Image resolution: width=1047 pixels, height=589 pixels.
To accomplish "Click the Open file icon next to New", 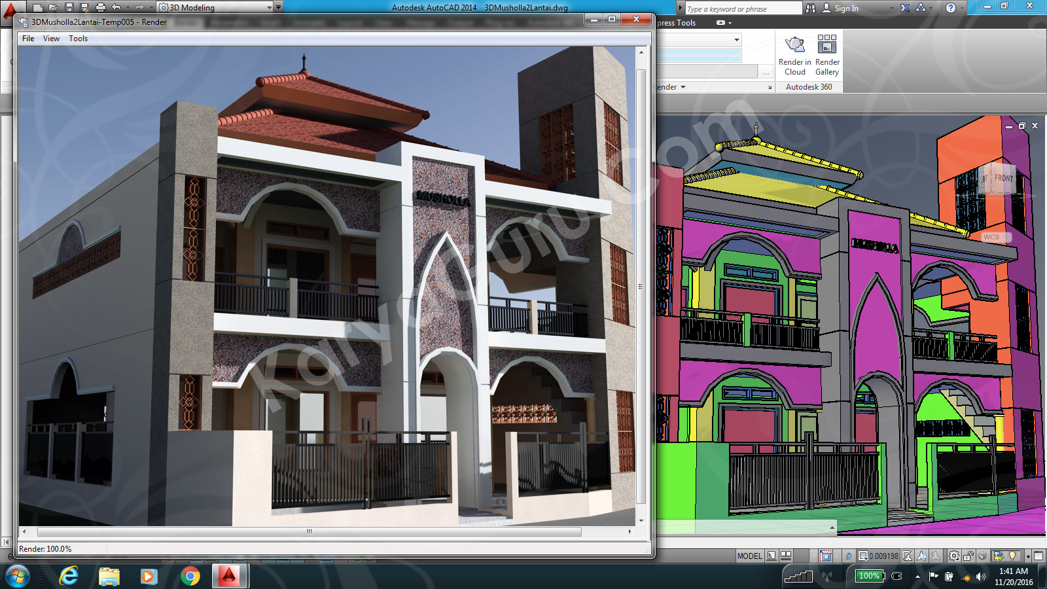I will point(52,7).
